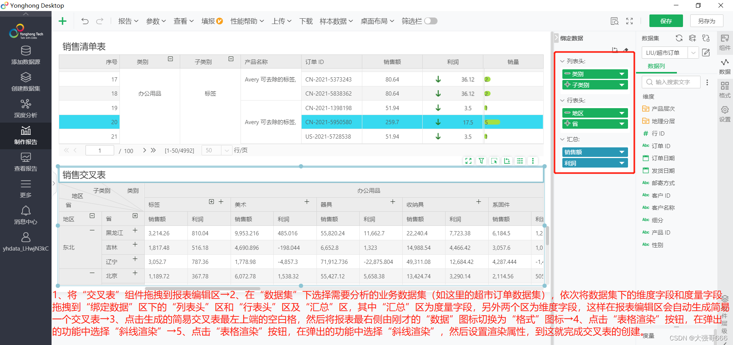Collapse the 地区 header in cross table
733x345 pixels.
(92, 216)
